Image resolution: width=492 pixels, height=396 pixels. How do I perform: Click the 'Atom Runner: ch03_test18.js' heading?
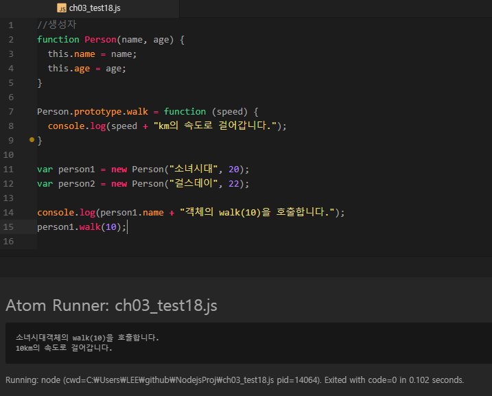tap(111, 305)
